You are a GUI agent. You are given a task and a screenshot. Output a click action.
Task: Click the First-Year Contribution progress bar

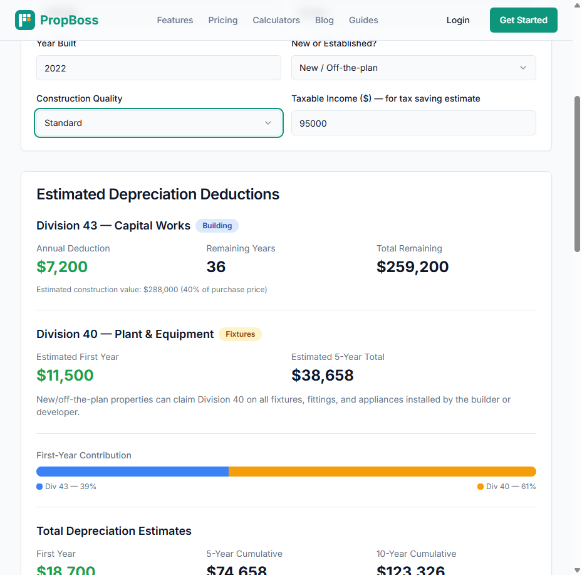point(286,471)
